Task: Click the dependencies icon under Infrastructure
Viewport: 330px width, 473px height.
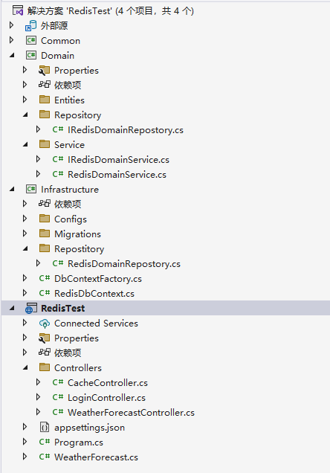Action: coord(45,204)
